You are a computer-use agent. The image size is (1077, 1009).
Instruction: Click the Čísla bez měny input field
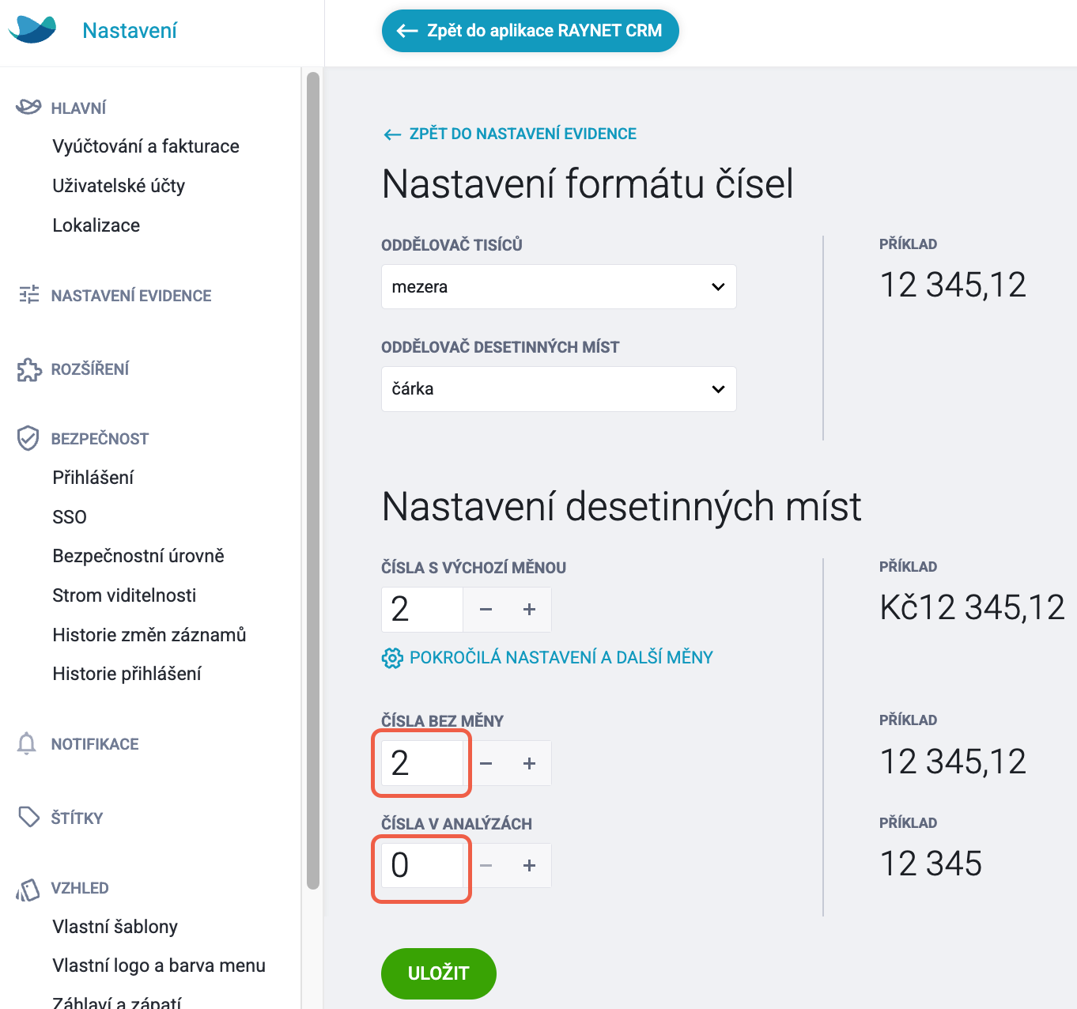pos(422,763)
